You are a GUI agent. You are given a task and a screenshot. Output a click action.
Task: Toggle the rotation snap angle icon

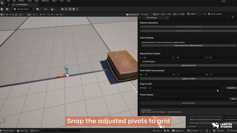coord(49,14)
